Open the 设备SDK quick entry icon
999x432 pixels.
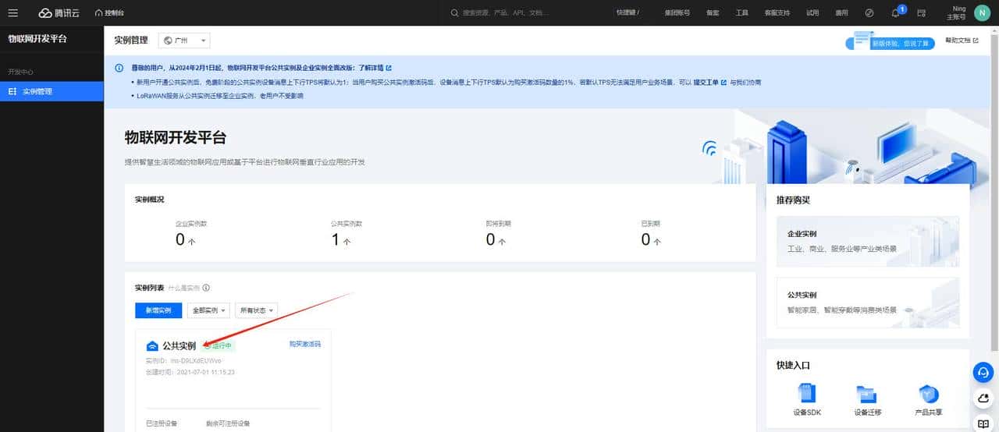click(x=807, y=394)
